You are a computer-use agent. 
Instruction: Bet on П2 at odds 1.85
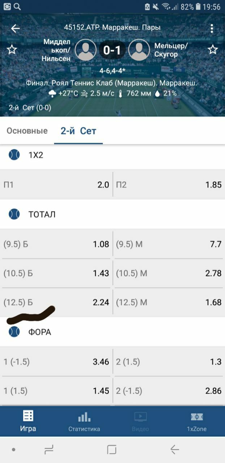click(x=169, y=185)
